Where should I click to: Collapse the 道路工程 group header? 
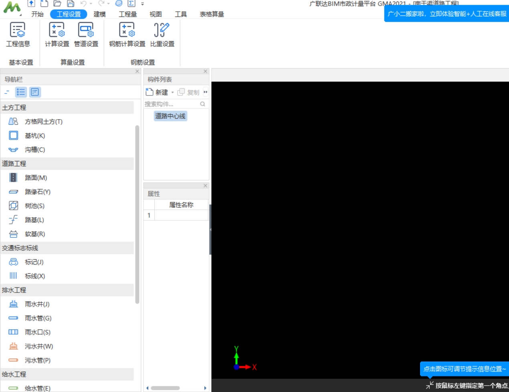(x=67, y=164)
